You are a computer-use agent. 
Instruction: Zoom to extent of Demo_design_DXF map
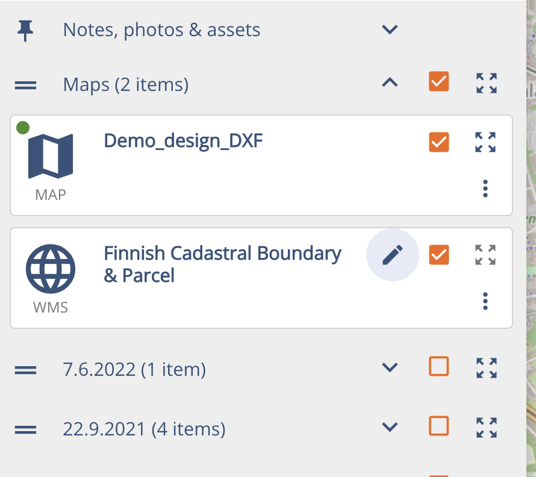485,142
